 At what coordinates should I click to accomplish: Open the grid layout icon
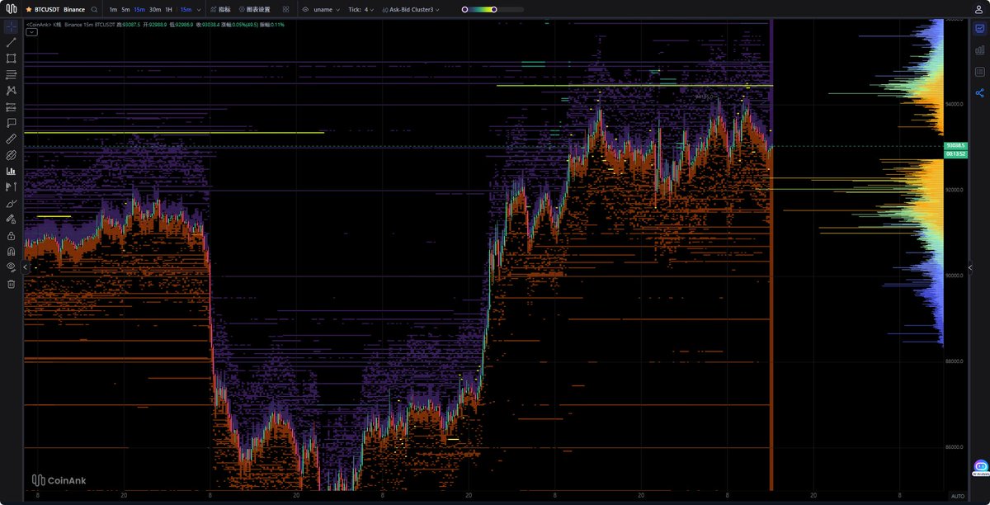[285, 9]
